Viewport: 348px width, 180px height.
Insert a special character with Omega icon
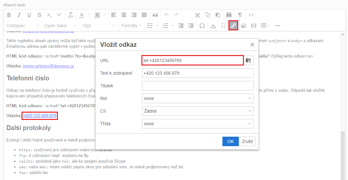coord(202,26)
